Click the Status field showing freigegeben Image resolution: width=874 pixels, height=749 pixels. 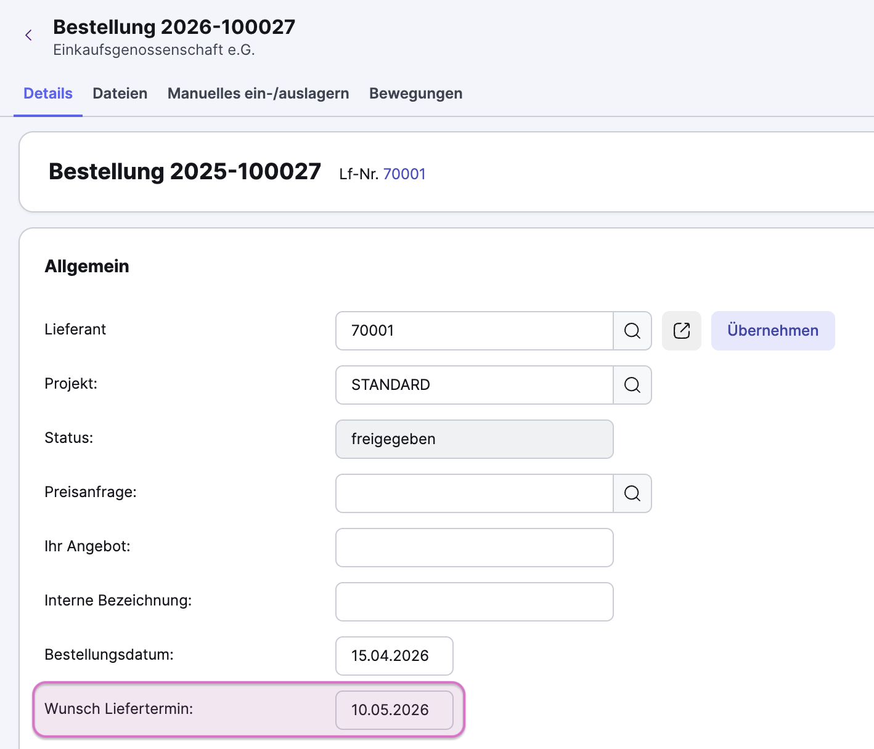click(474, 439)
